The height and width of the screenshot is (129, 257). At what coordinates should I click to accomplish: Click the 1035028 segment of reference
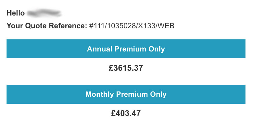tap(121, 26)
